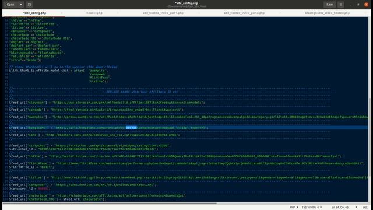
Task: Click the red $camspower_id value
Action: [x=43, y=188]
